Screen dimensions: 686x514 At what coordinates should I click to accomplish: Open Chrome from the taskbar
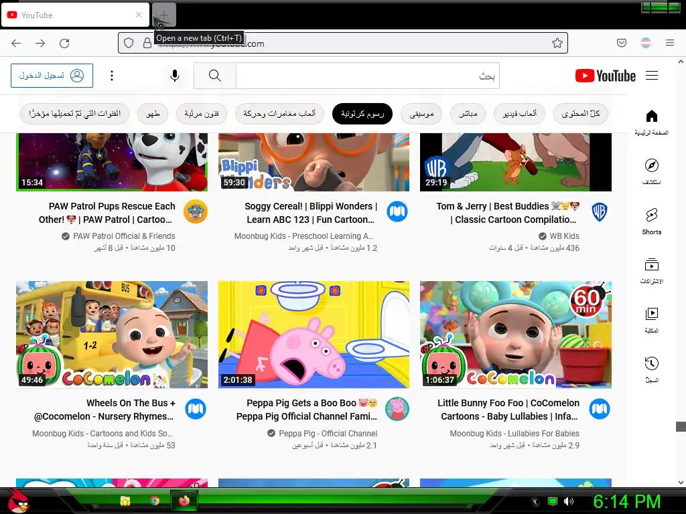coord(155,501)
